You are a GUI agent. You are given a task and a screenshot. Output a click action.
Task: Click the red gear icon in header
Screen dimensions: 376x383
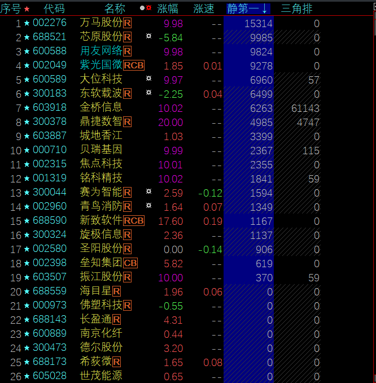click(148, 8)
